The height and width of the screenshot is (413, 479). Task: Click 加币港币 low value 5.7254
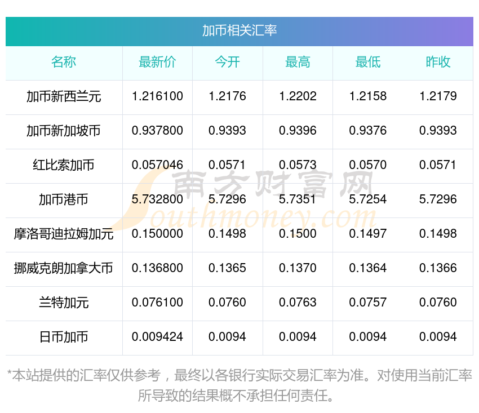[368, 199]
